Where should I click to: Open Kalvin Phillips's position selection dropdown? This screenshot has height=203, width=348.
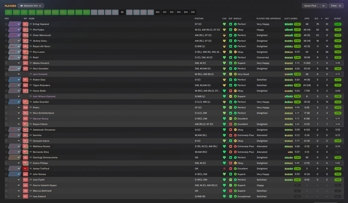(x=15, y=163)
